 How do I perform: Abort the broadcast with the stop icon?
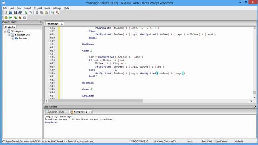[25, 17]
